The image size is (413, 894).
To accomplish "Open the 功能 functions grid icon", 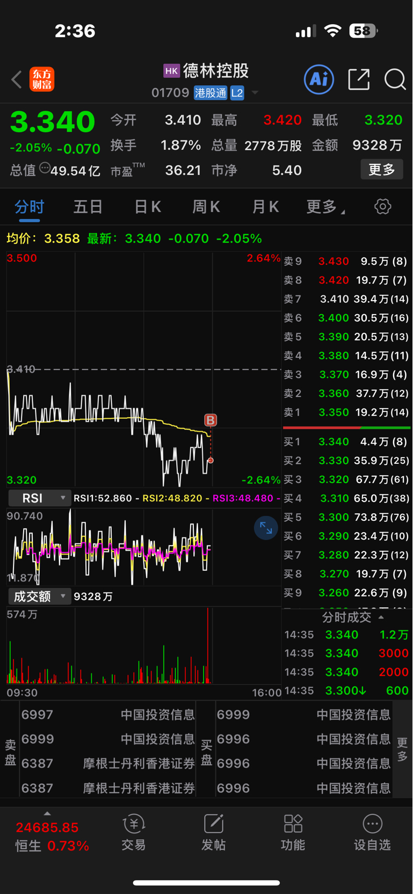I will tap(293, 833).
